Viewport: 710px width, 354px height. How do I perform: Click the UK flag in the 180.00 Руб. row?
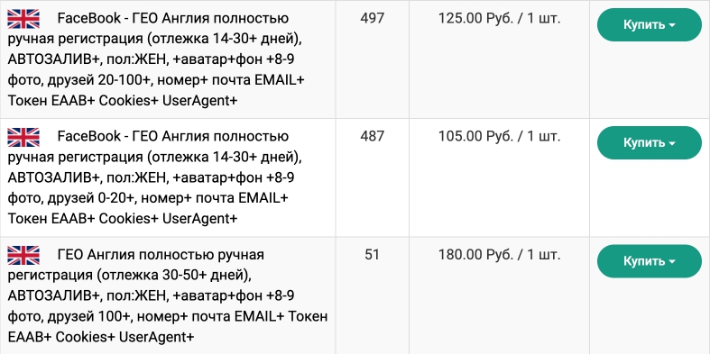click(23, 255)
